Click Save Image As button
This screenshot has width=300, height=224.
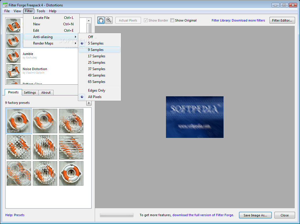click(255, 215)
